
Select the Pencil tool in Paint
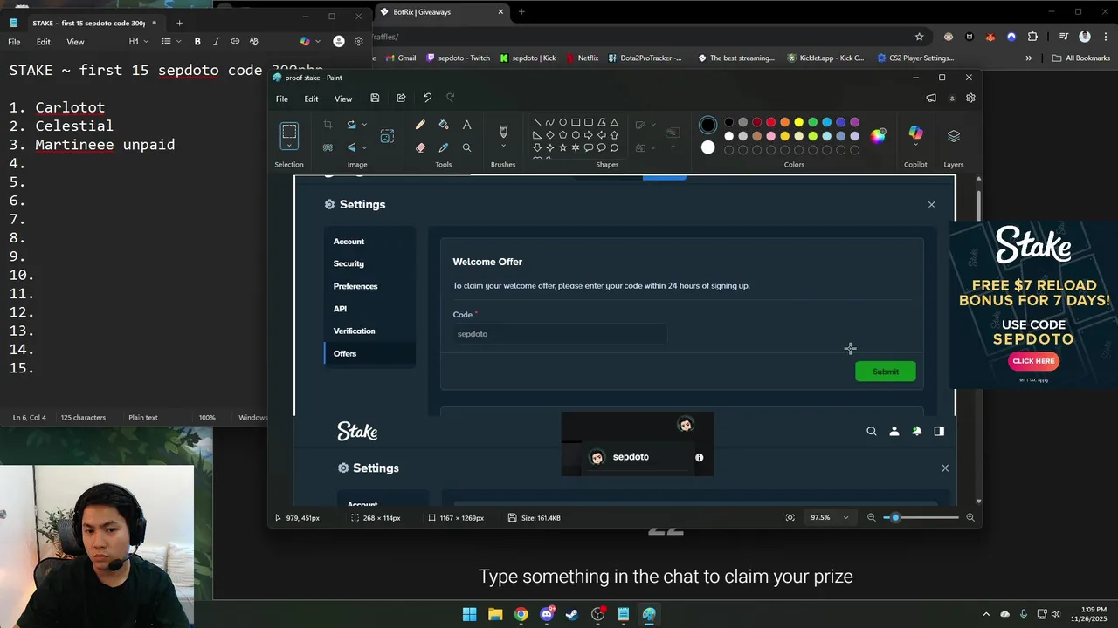tap(420, 125)
